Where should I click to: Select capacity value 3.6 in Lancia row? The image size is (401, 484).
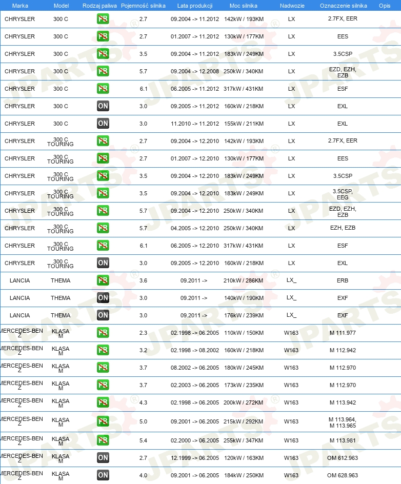[x=143, y=280]
